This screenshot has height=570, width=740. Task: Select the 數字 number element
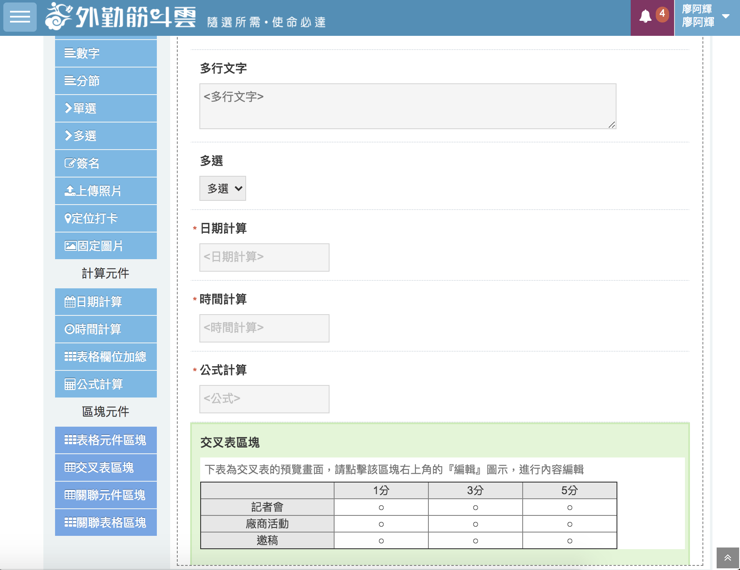106,53
